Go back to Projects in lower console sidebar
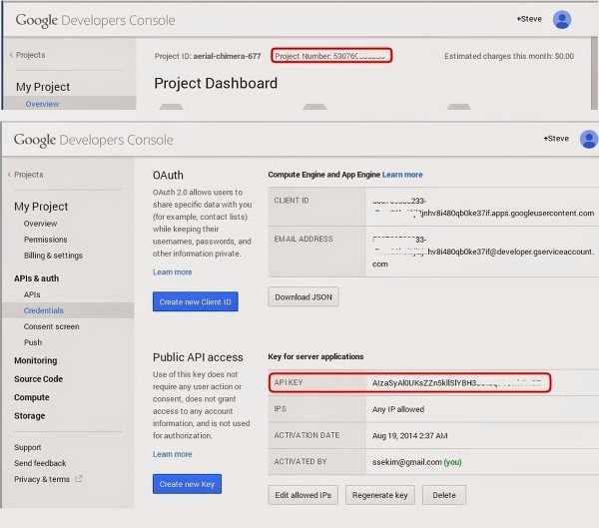 pos(26,175)
